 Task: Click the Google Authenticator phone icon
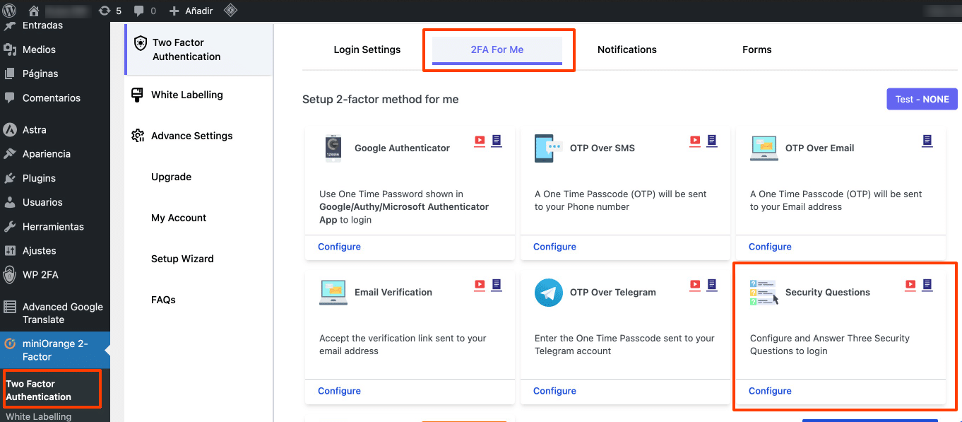333,148
